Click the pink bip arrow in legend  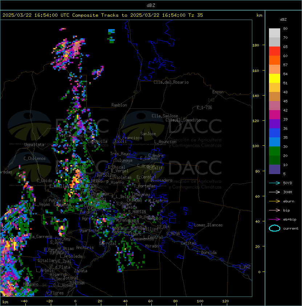(x=274, y=210)
